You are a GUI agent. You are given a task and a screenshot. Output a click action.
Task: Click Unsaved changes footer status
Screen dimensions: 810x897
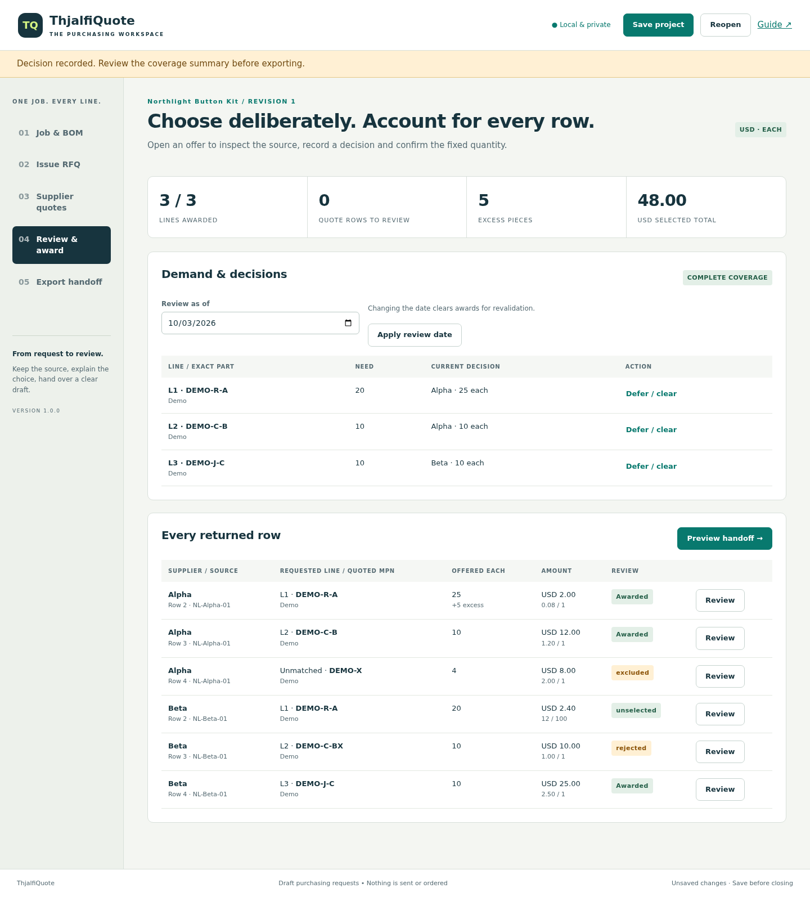click(732, 883)
